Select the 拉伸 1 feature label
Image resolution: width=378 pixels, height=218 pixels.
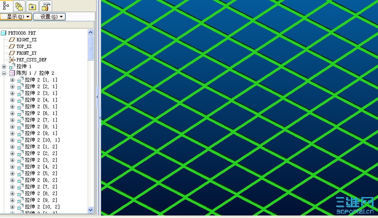point(24,66)
